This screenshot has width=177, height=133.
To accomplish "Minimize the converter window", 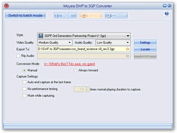I will pos(165,6).
